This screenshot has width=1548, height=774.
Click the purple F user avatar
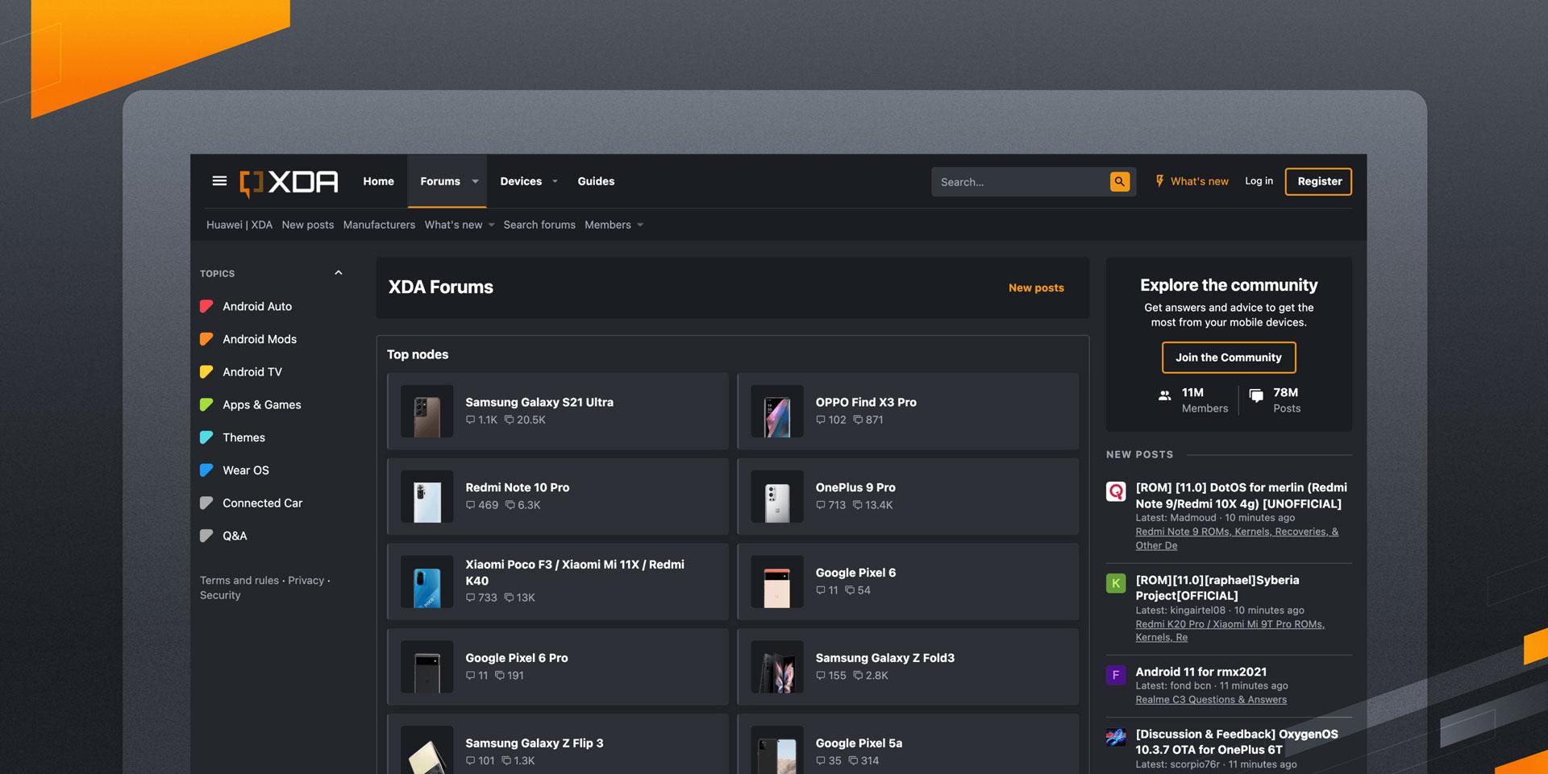coord(1116,675)
